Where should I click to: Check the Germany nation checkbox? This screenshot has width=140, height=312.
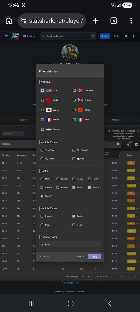(x=74, y=90)
